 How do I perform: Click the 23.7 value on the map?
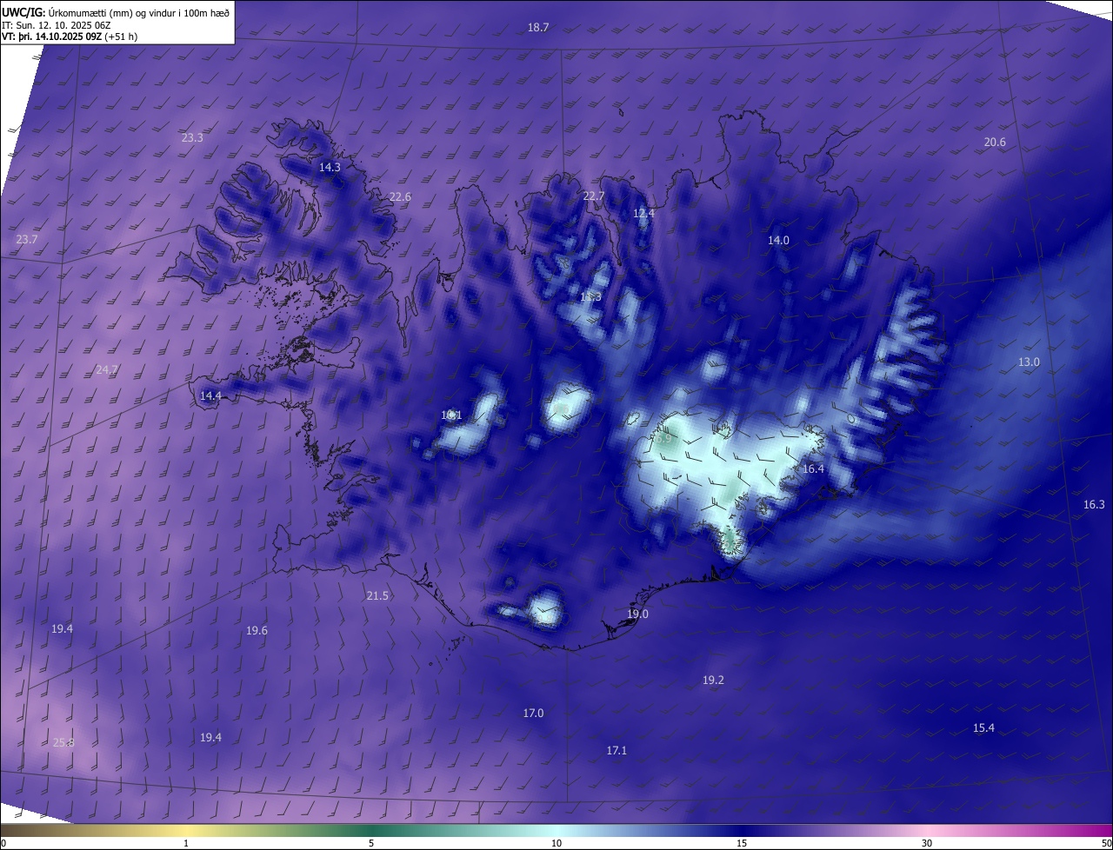(27, 239)
